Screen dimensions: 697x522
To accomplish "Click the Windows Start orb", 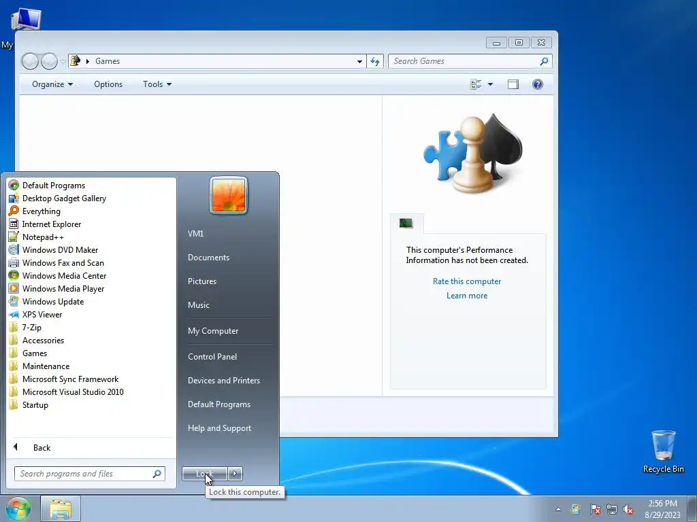I will click(x=18, y=508).
